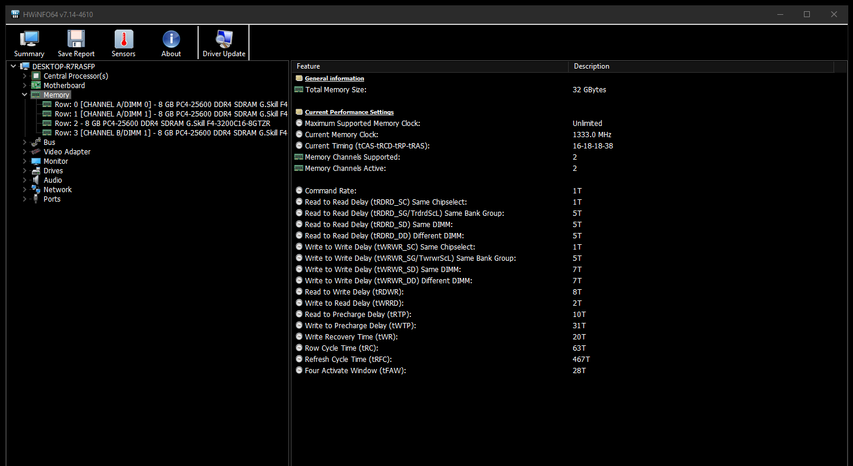
Task: Click the Row: 2 memory module icon
Action: 47,123
